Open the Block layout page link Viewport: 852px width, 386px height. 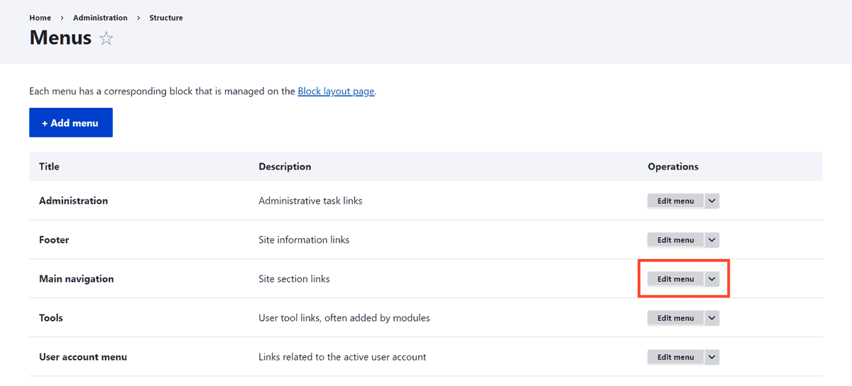(336, 92)
